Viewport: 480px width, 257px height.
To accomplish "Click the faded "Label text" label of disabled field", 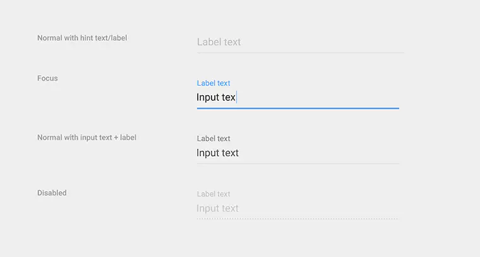I will click(x=213, y=194).
